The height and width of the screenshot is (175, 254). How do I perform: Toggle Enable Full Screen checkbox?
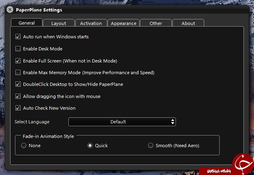(x=18, y=61)
